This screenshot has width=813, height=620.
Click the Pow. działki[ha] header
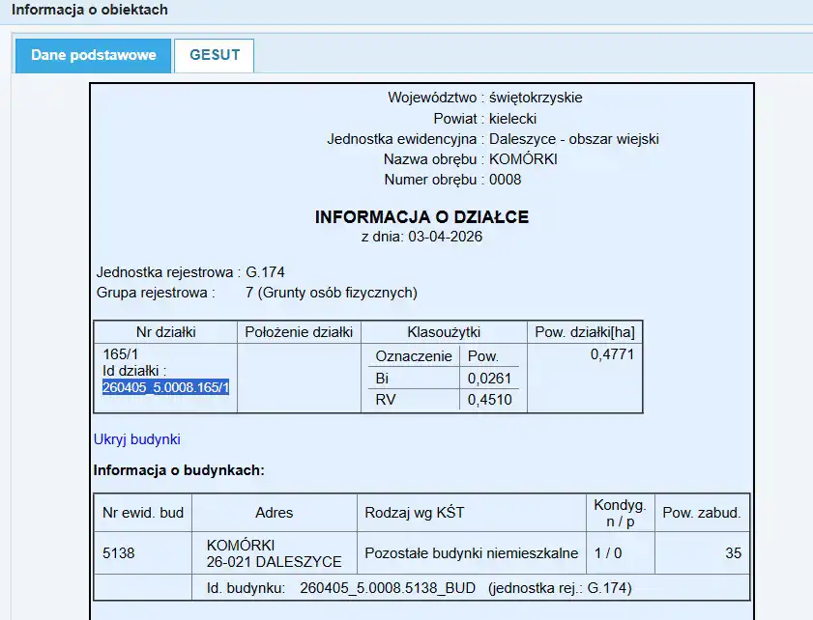click(x=584, y=332)
